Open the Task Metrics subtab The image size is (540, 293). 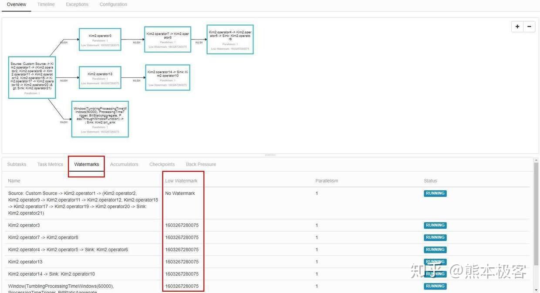[x=50, y=164]
